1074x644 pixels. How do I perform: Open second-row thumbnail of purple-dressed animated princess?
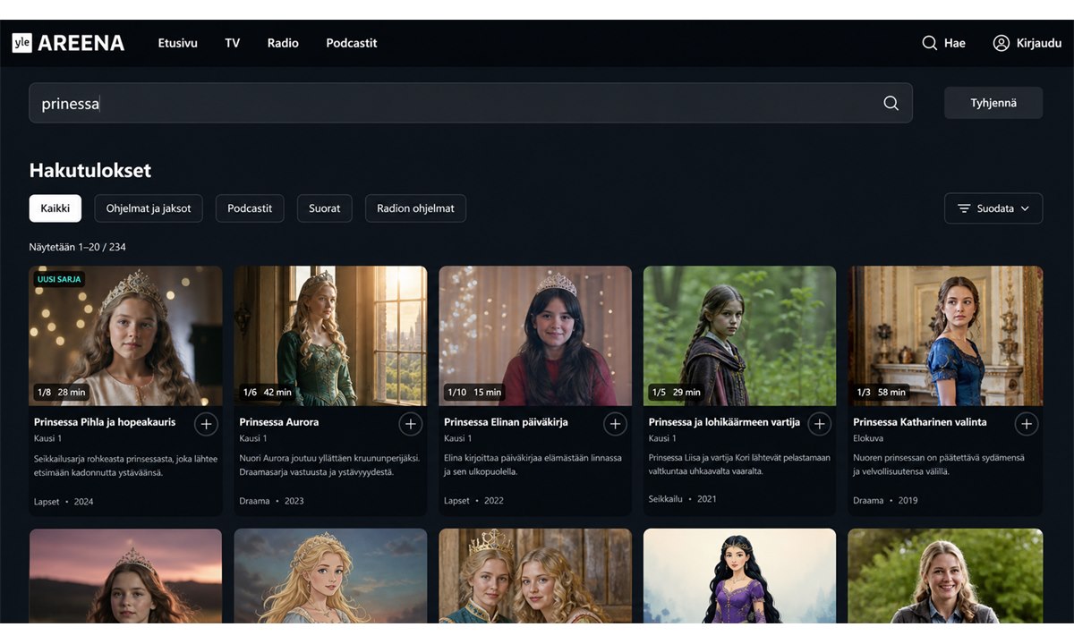pyautogui.click(x=740, y=576)
